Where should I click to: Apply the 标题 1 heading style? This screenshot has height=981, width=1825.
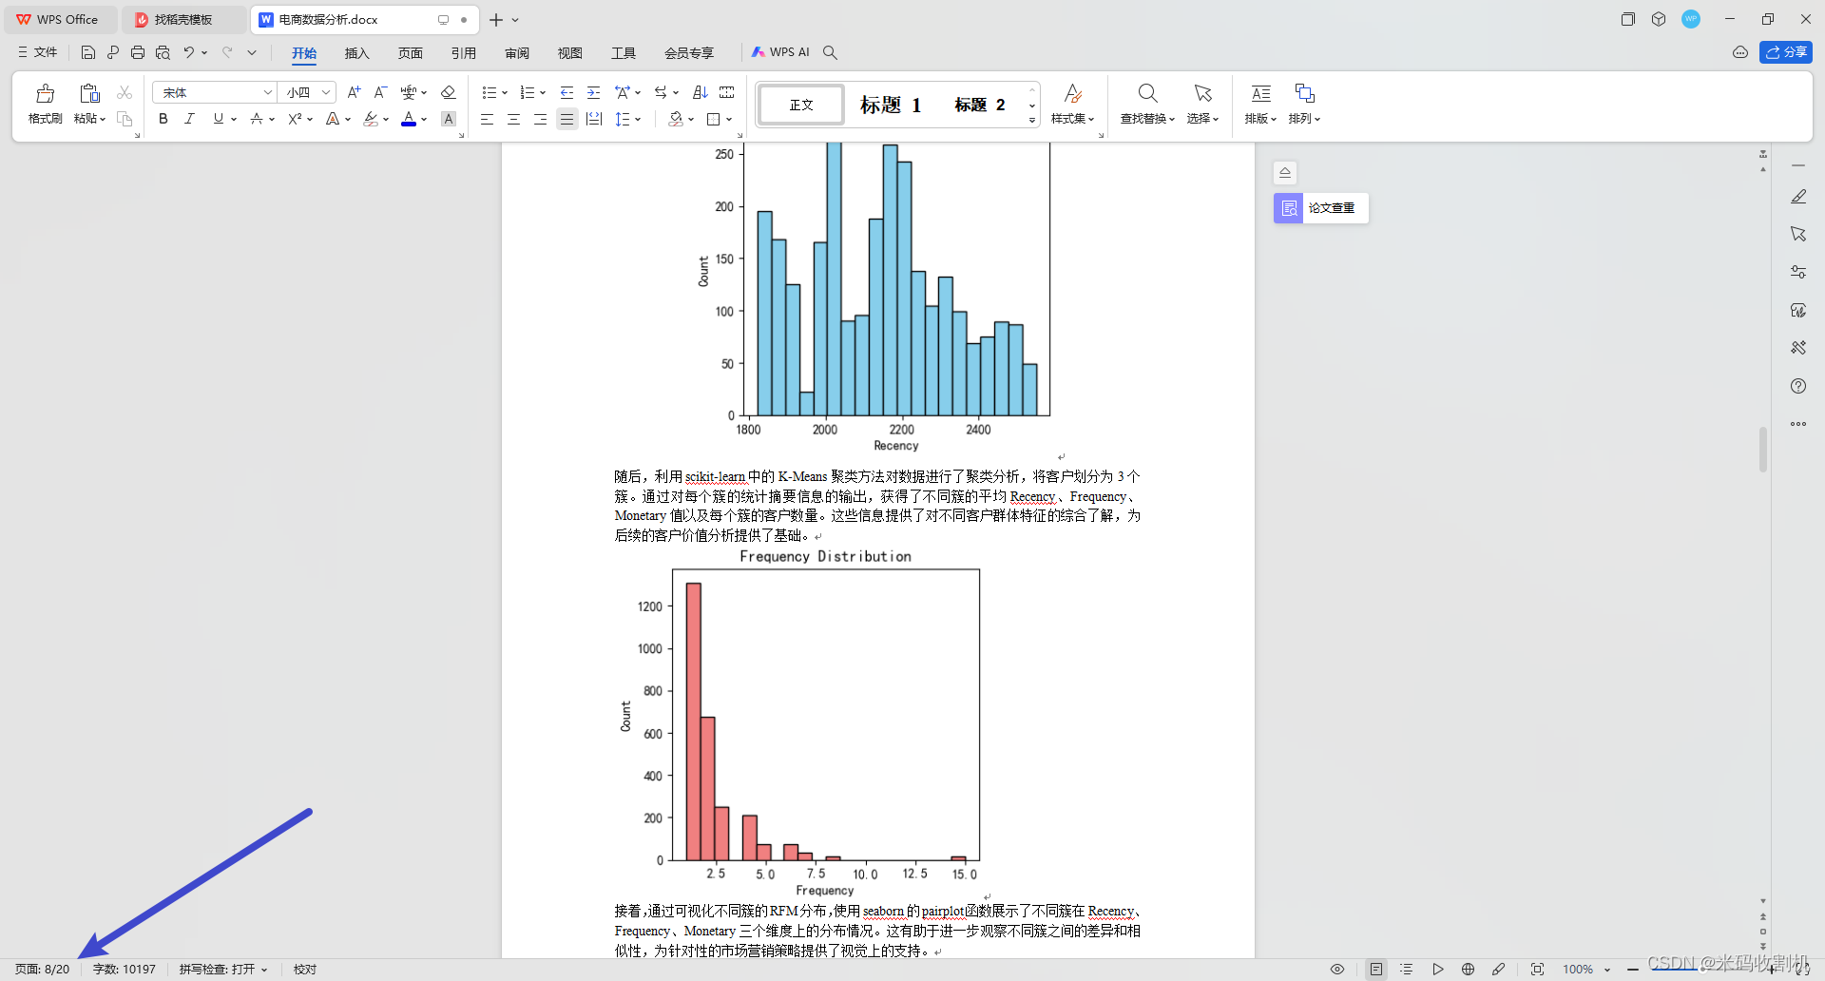point(891,105)
